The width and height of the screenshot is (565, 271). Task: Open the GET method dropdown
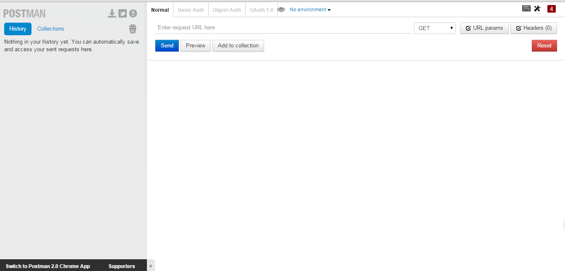pos(435,28)
